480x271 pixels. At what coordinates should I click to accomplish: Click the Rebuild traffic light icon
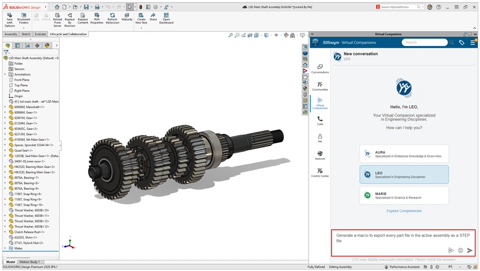(141, 6)
